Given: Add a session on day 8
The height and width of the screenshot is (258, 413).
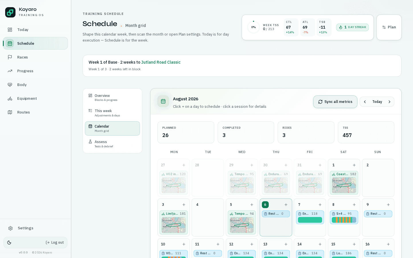Looking at the screenshot, I should click(354, 205).
